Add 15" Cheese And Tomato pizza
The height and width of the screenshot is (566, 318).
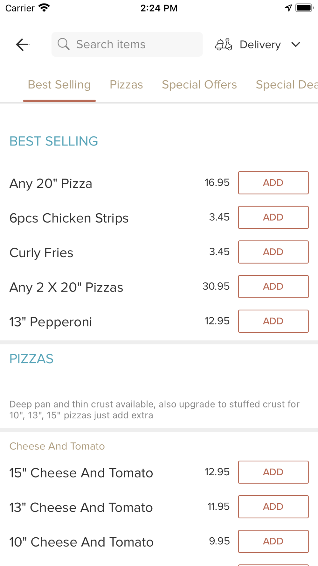click(x=273, y=472)
